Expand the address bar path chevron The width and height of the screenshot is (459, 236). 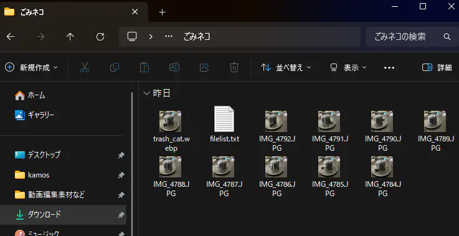[x=151, y=37]
